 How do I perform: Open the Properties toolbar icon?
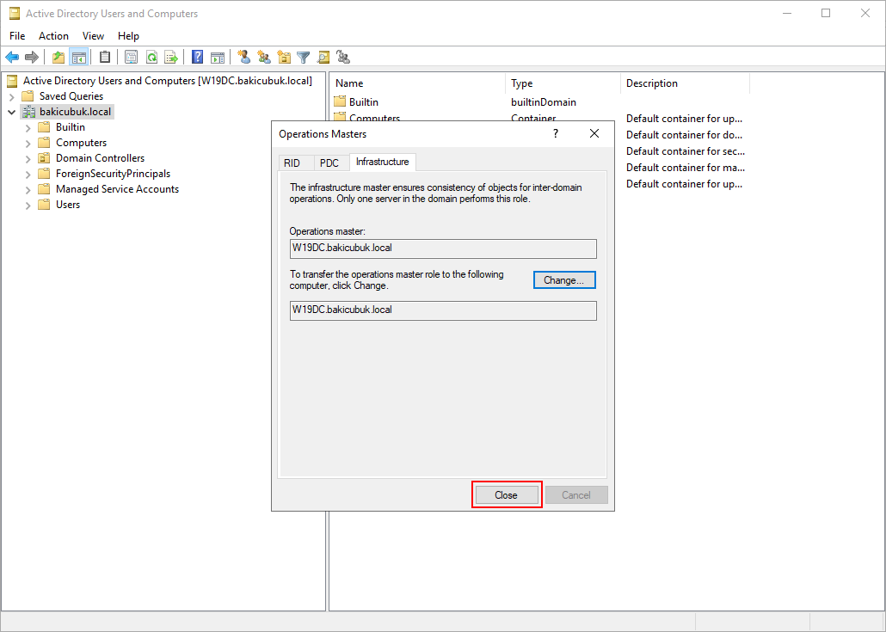(x=131, y=57)
